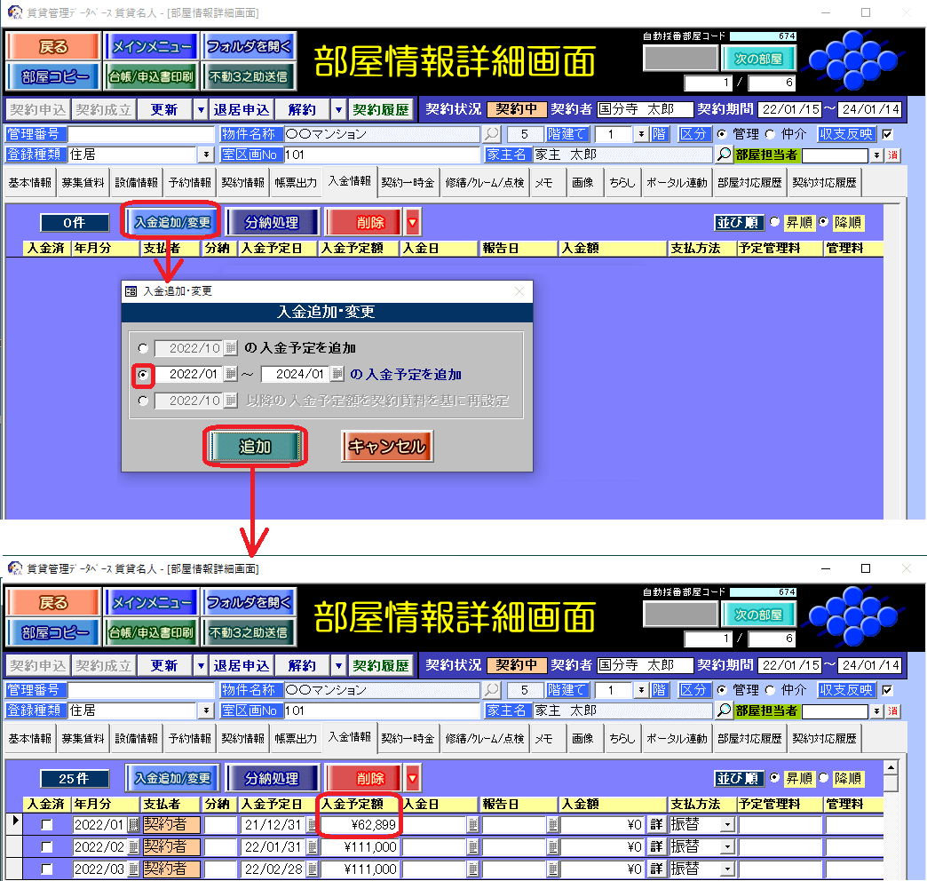Screen dimensions: 927x881
Task: Click 契約者 payer cell in 2022/02 row
Action: (170, 846)
